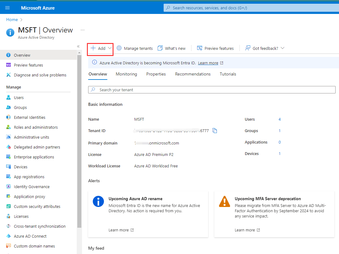
Task: Select the Overview tab
Action: 98,74
